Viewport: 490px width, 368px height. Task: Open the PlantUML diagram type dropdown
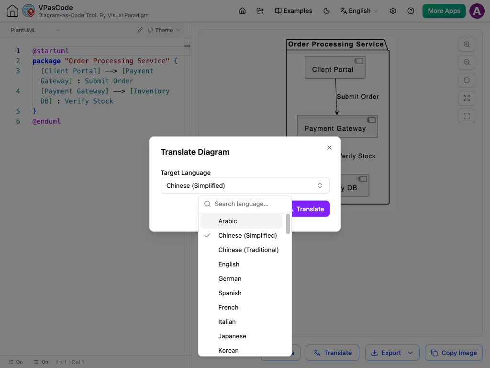click(35, 30)
